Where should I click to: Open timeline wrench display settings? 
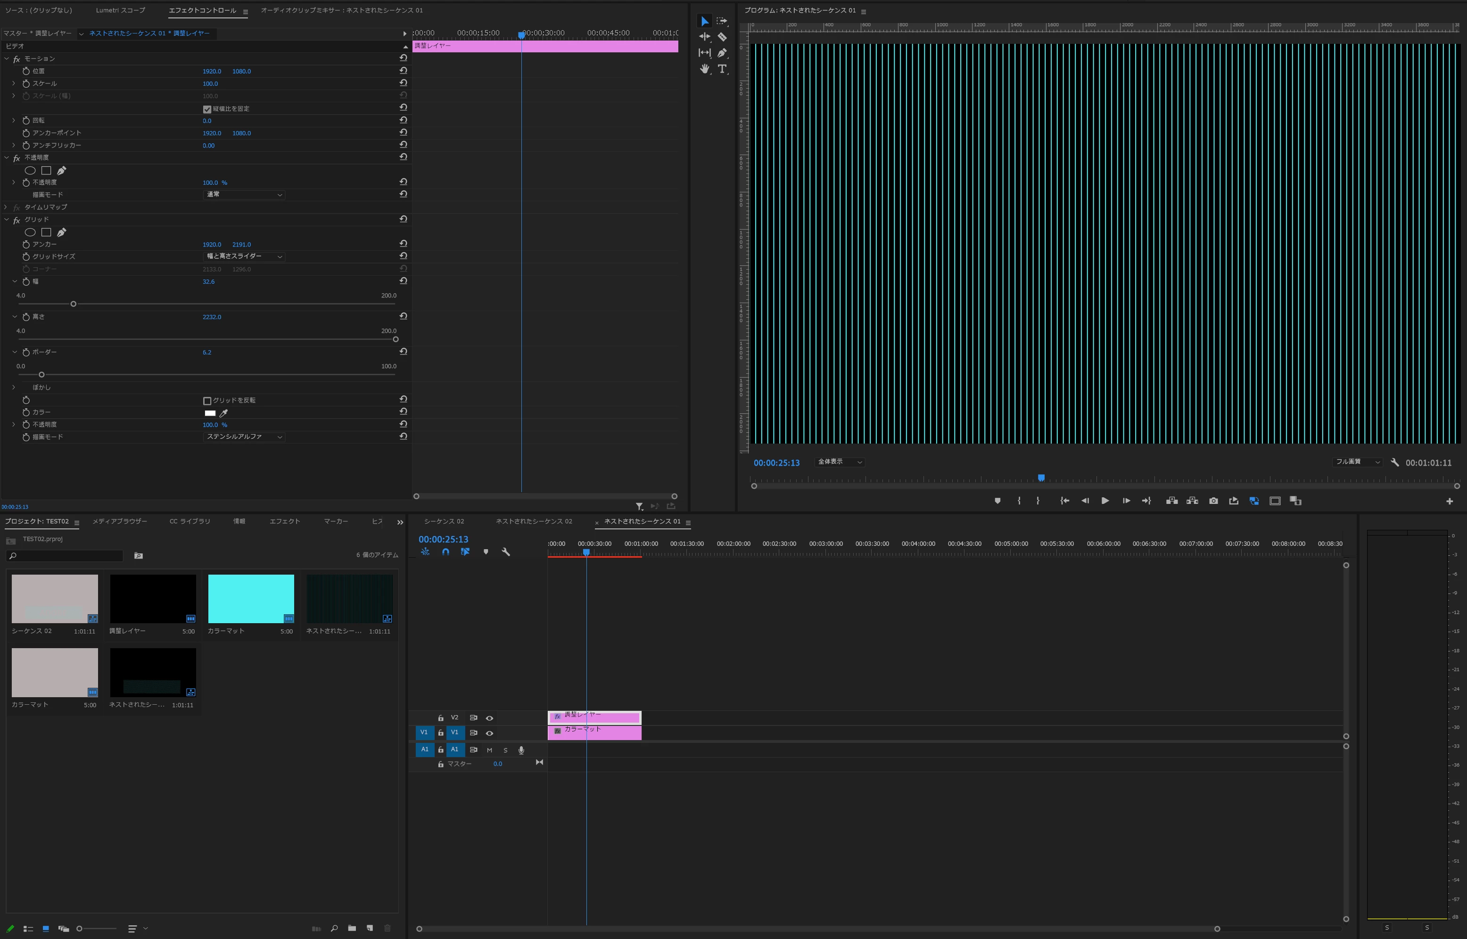[505, 552]
